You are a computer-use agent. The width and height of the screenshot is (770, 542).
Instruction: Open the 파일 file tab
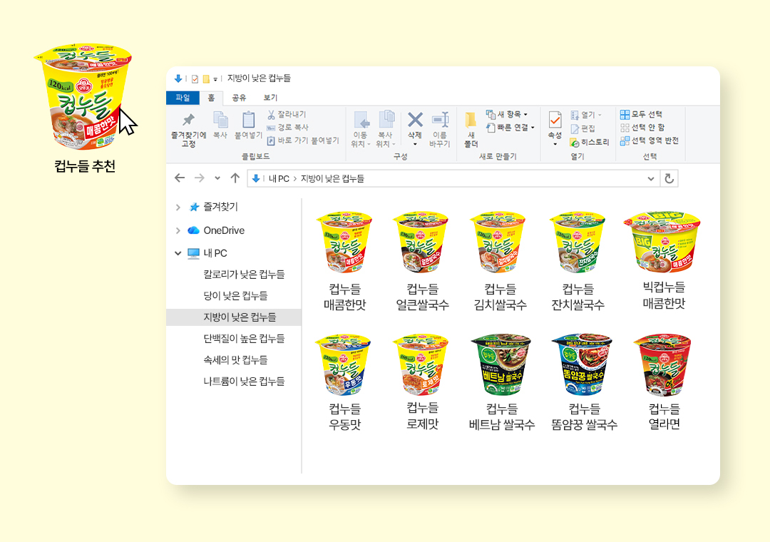point(183,98)
